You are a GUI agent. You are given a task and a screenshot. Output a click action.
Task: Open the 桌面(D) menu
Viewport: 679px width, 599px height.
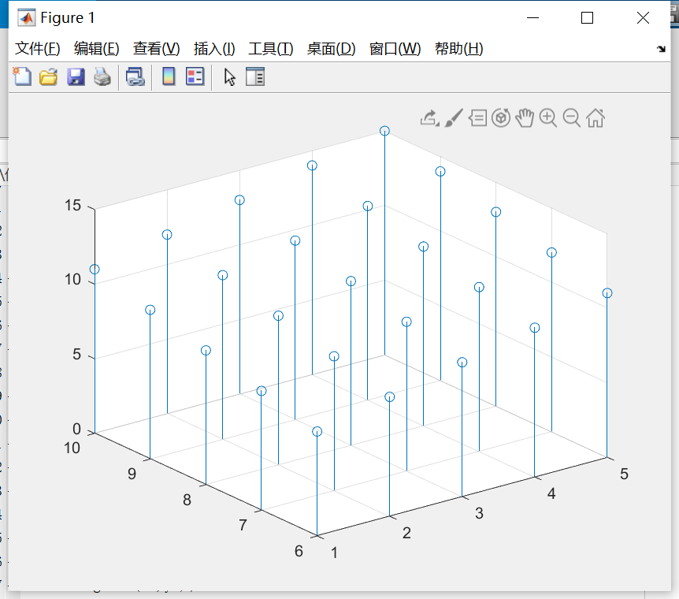[331, 49]
